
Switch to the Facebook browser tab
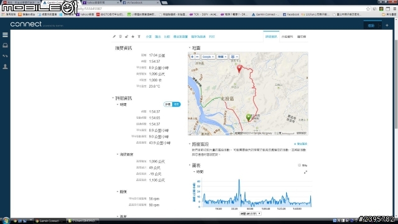[140, 2]
